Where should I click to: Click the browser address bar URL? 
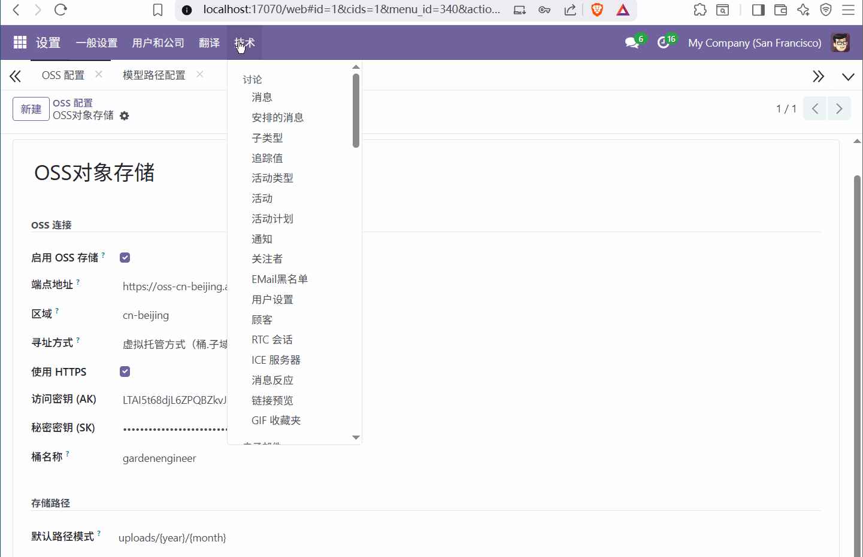click(x=351, y=10)
